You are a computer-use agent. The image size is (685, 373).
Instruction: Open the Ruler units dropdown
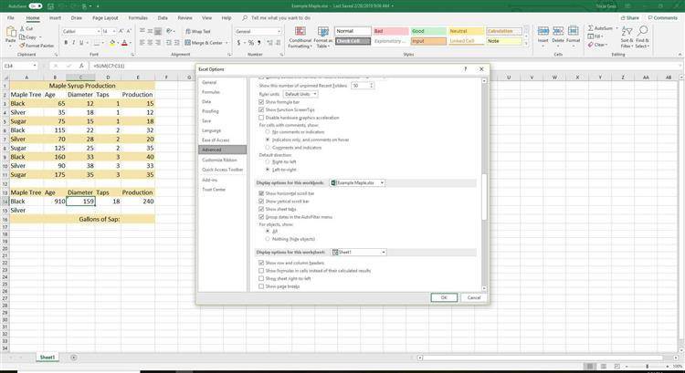[300, 94]
